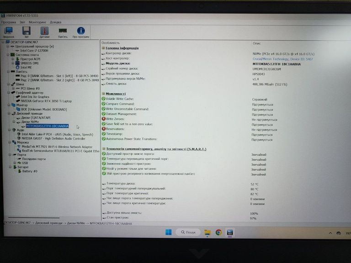Collapse the Центральний процесор node
Image resolution: width=351 pixels, height=263 pixels.
pyautogui.click(x=8, y=46)
